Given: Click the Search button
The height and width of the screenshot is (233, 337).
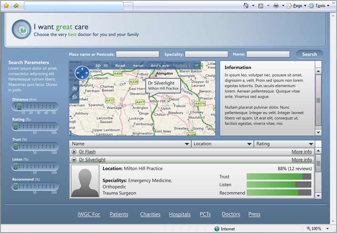Looking at the screenshot, I should click(309, 54).
